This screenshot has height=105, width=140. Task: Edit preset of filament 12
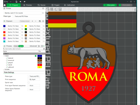[x=44, y=41]
